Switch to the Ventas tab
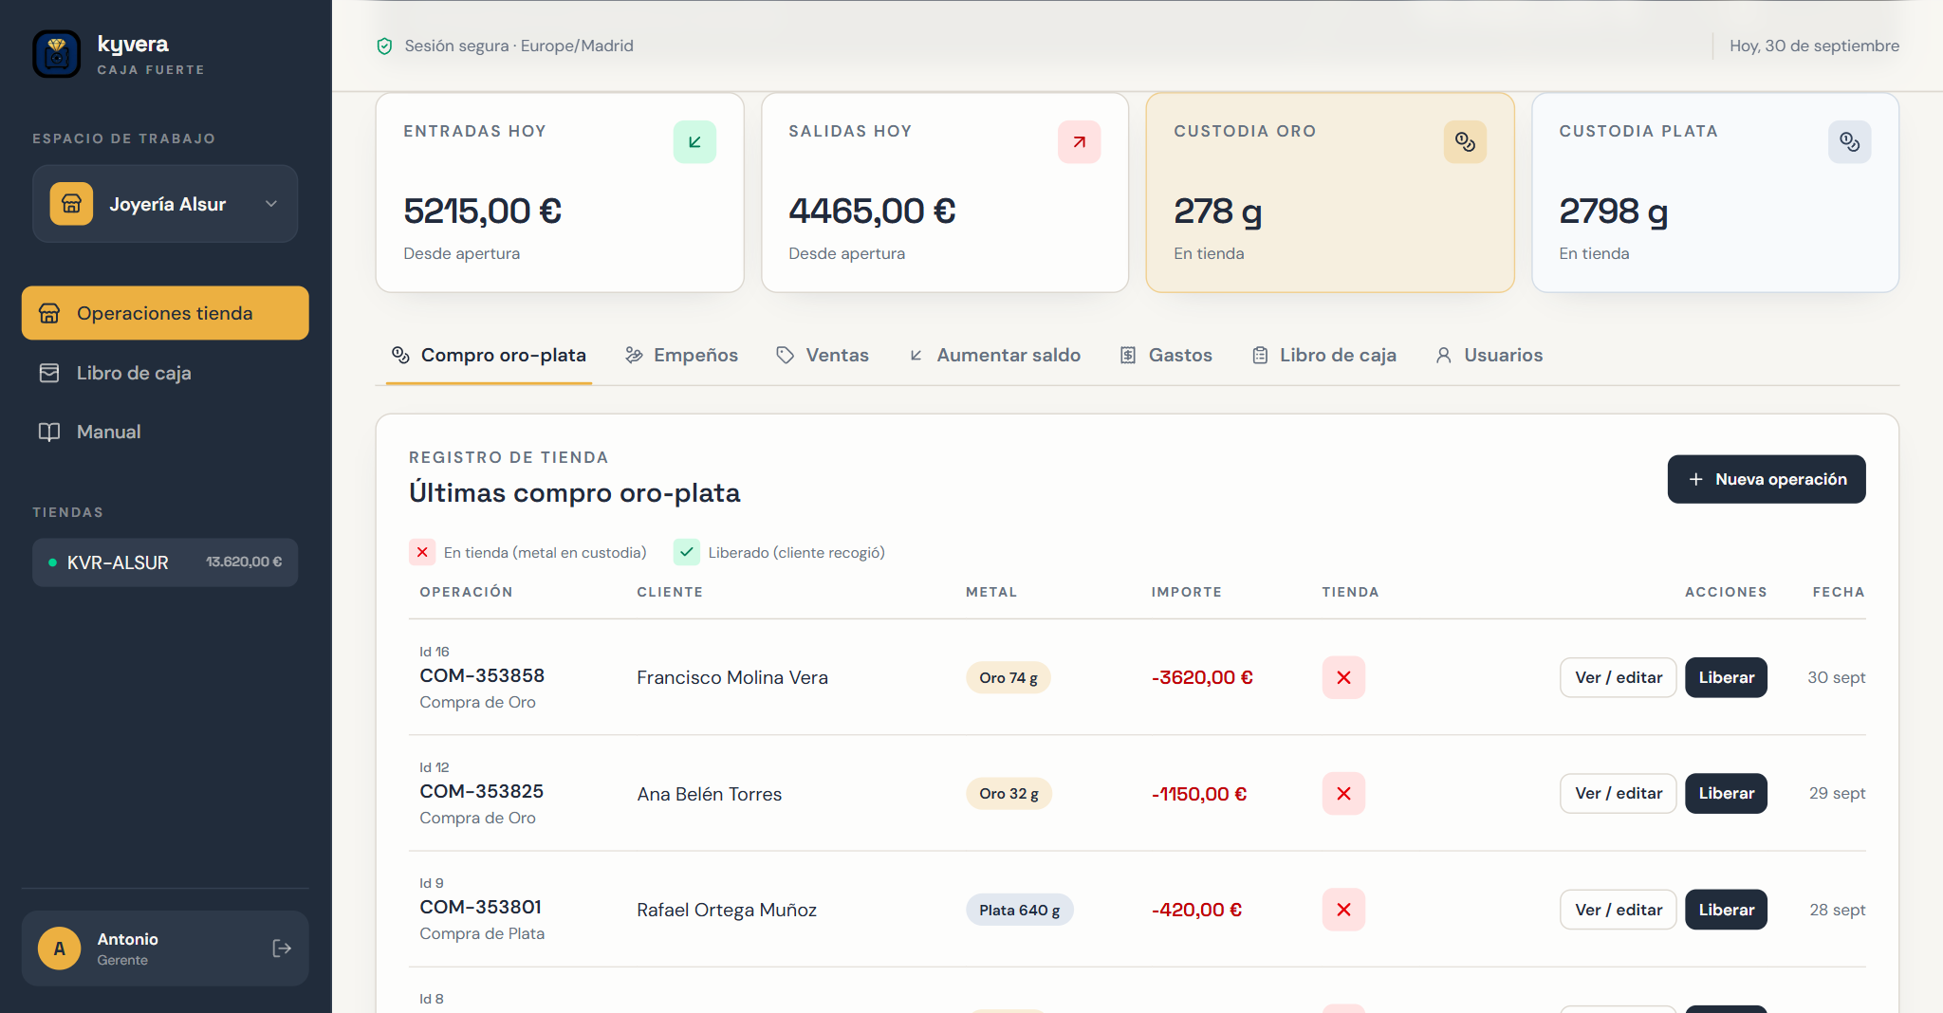Viewport: 1943px width, 1013px height. pos(823,355)
